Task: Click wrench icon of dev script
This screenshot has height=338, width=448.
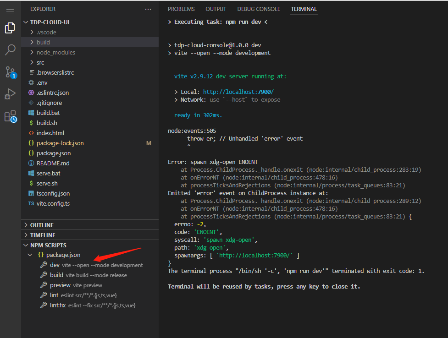Action: (44, 265)
